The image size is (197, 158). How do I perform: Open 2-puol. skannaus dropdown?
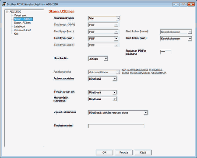118,112
